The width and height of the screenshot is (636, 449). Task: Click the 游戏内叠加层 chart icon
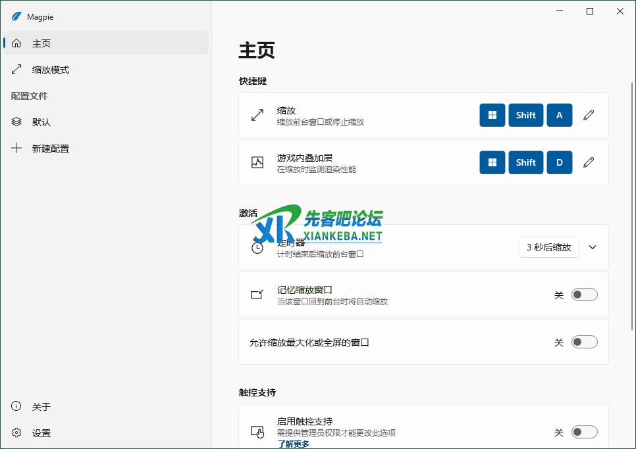[257, 162]
